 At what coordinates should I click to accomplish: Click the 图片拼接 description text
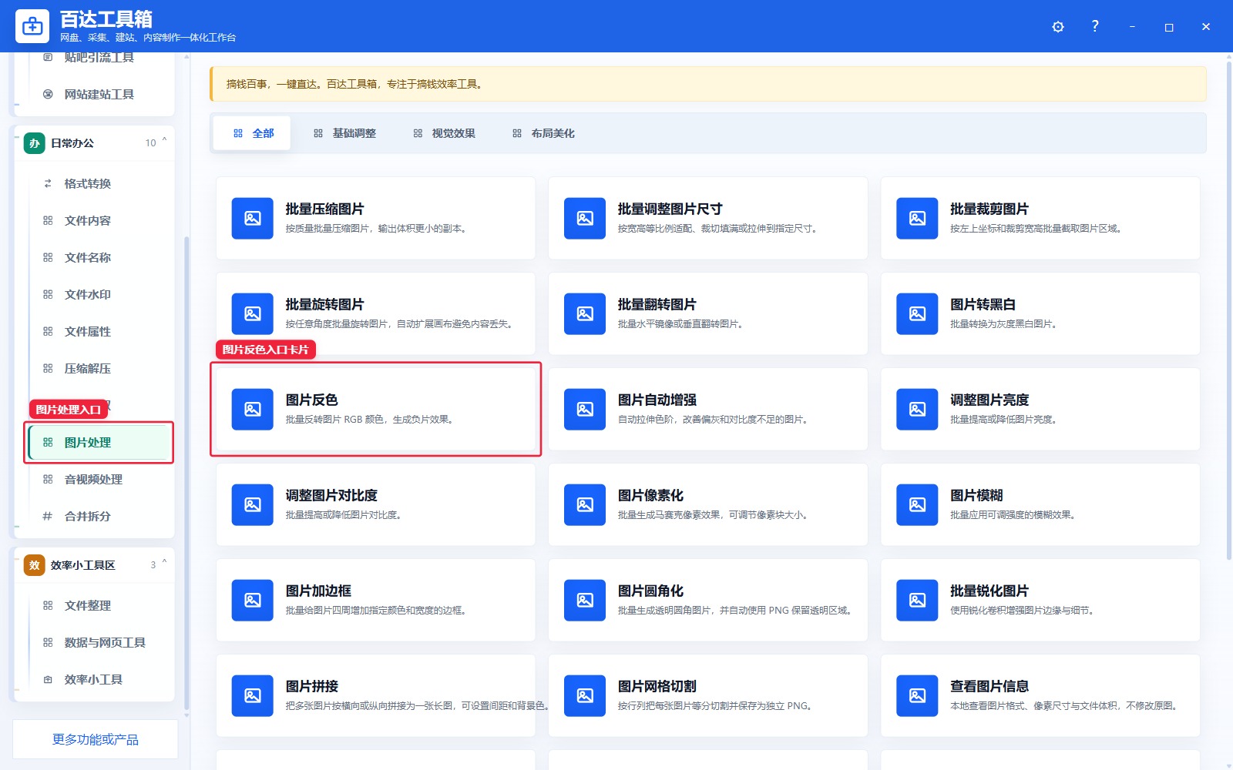(417, 706)
